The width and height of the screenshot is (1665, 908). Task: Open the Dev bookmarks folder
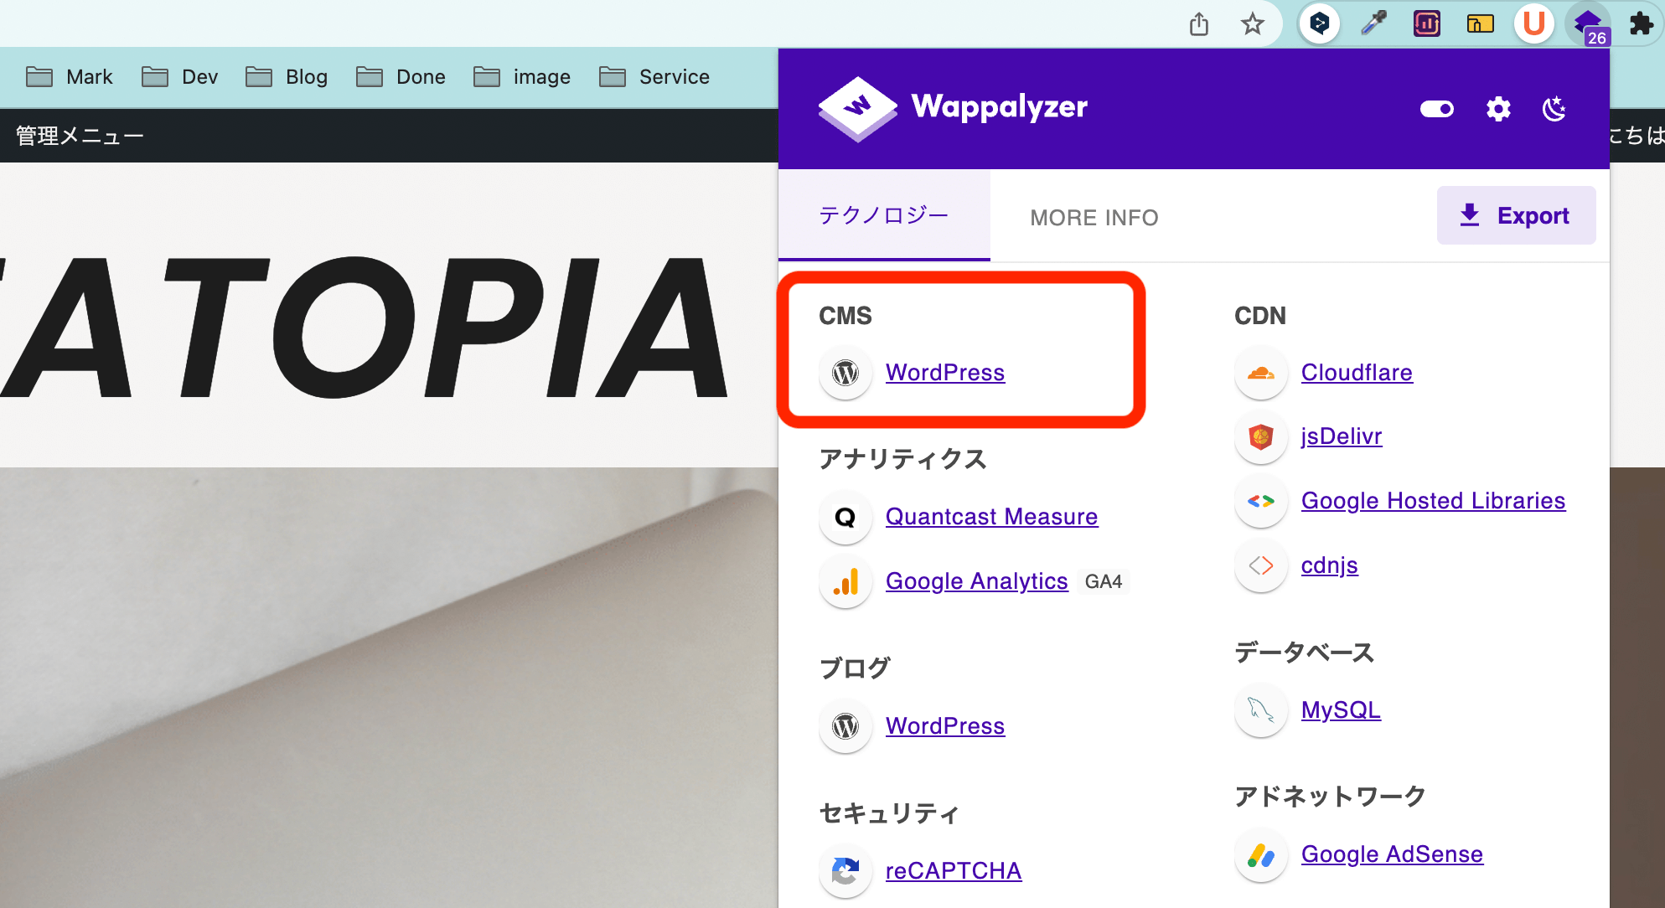point(180,76)
